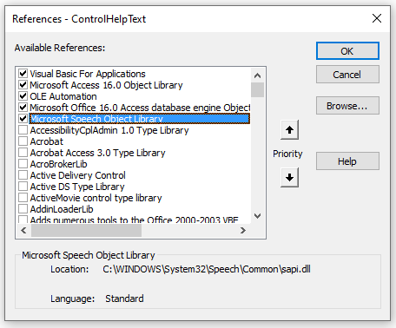Uncheck OLE Automation reference
This screenshot has width=396, height=328.
pos(23,96)
